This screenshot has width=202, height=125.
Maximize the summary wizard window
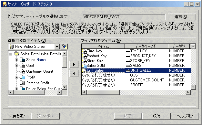click(192, 4)
